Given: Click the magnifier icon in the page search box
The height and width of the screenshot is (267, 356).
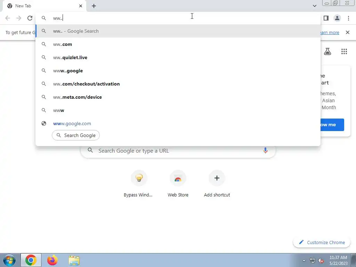Looking at the screenshot, I should pos(90,150).
